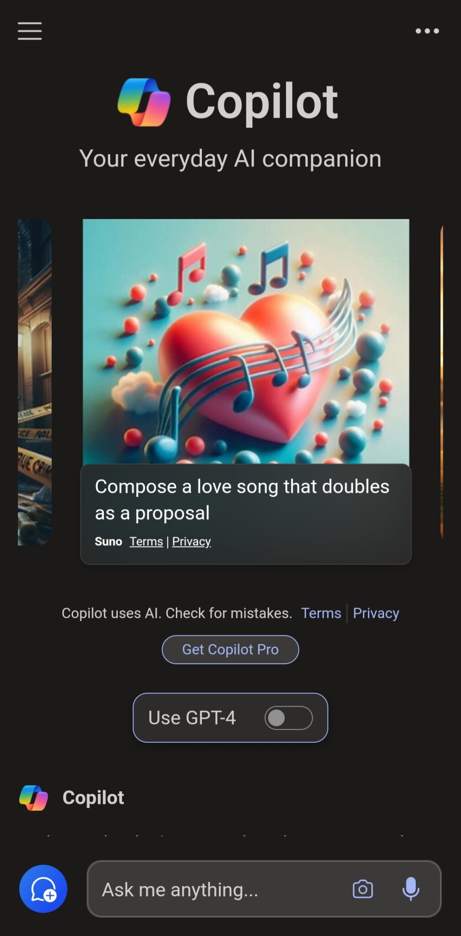
Task: Open Suno Terms link in card
Action: pos(146,542)
